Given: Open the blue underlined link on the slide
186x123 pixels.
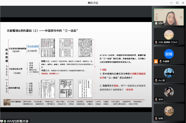Looking at the screenshot, I should pyautogui.click(x=33, y=46).
